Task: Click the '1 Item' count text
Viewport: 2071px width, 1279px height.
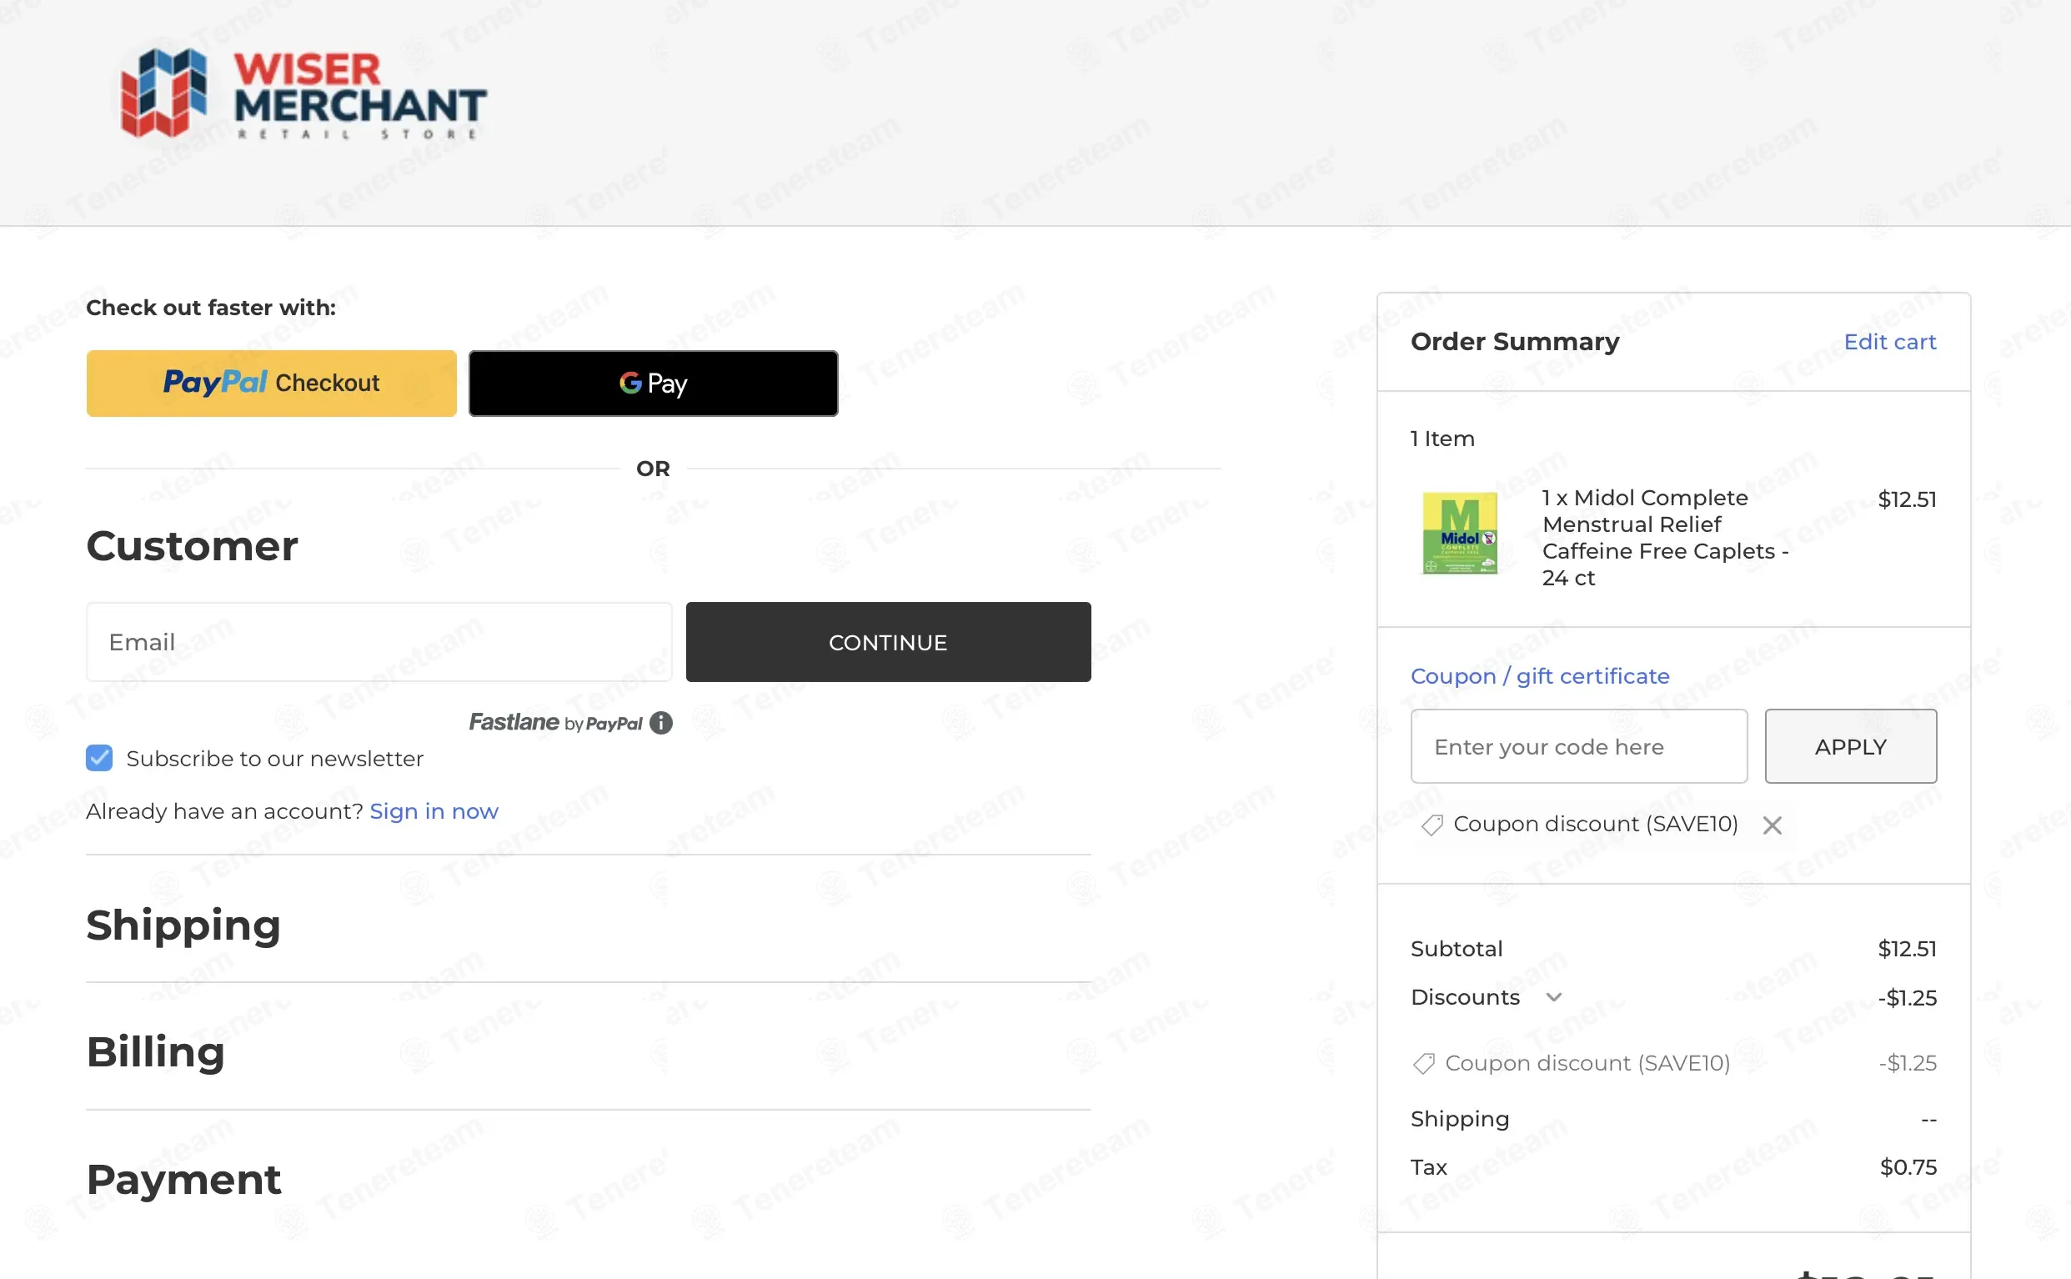Action: pos(1442,439)
